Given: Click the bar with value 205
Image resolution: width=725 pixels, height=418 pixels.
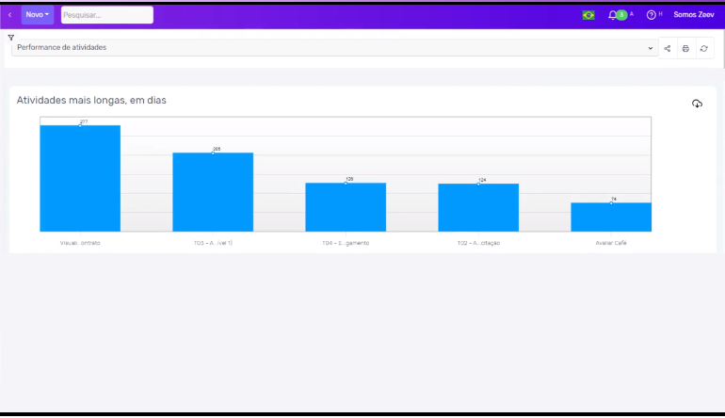Looking at the screenshot, I should click(213, 191).
